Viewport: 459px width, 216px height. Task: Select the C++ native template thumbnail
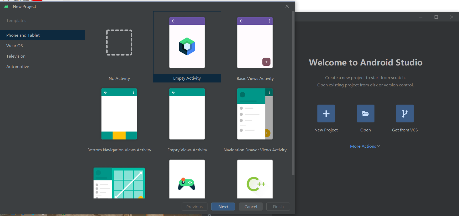pos(255,179)
